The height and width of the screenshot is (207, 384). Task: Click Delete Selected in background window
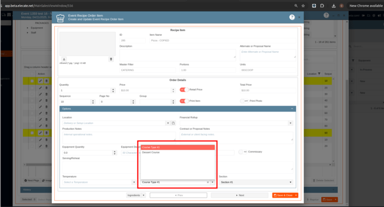[323, 180]
